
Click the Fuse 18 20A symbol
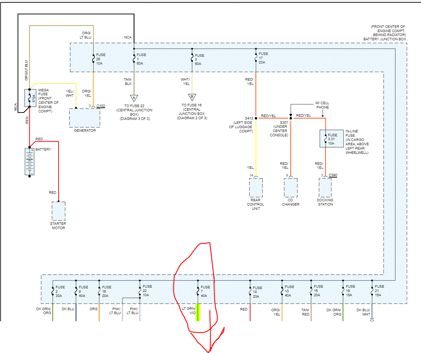250,292
